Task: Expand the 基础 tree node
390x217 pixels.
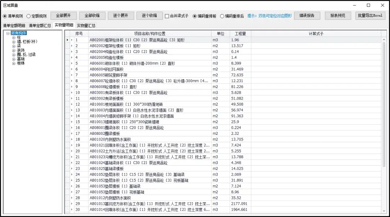Action: pyautogui.click(x=14, y=59)
